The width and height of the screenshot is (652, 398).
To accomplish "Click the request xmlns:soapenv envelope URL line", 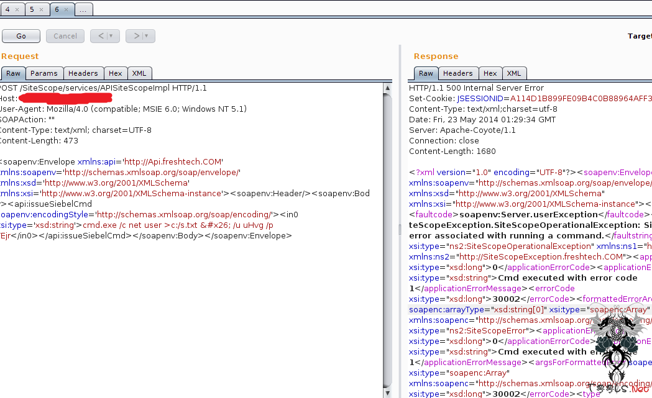I will [x=120, y=173].
